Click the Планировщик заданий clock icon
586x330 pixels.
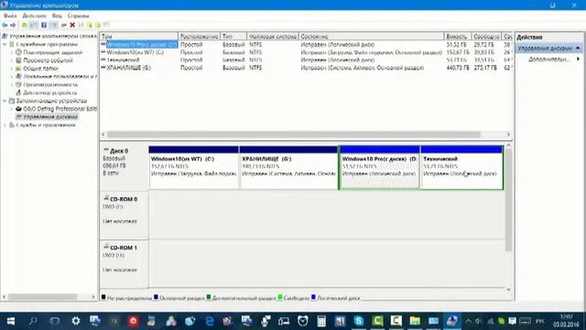click(x=18, y=52)
